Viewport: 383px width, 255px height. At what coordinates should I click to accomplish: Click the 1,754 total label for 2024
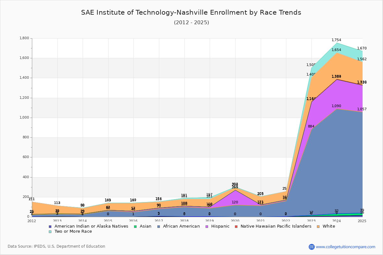(336, 40)
